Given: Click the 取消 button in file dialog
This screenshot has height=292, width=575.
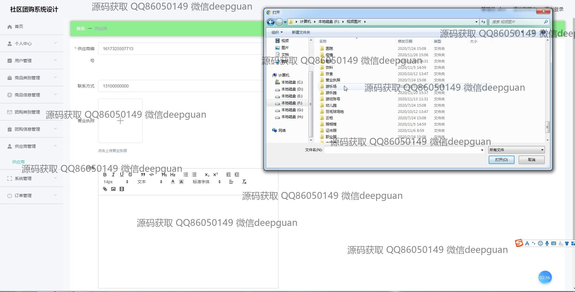Looking at the screenshot, I should click(532, 160).
